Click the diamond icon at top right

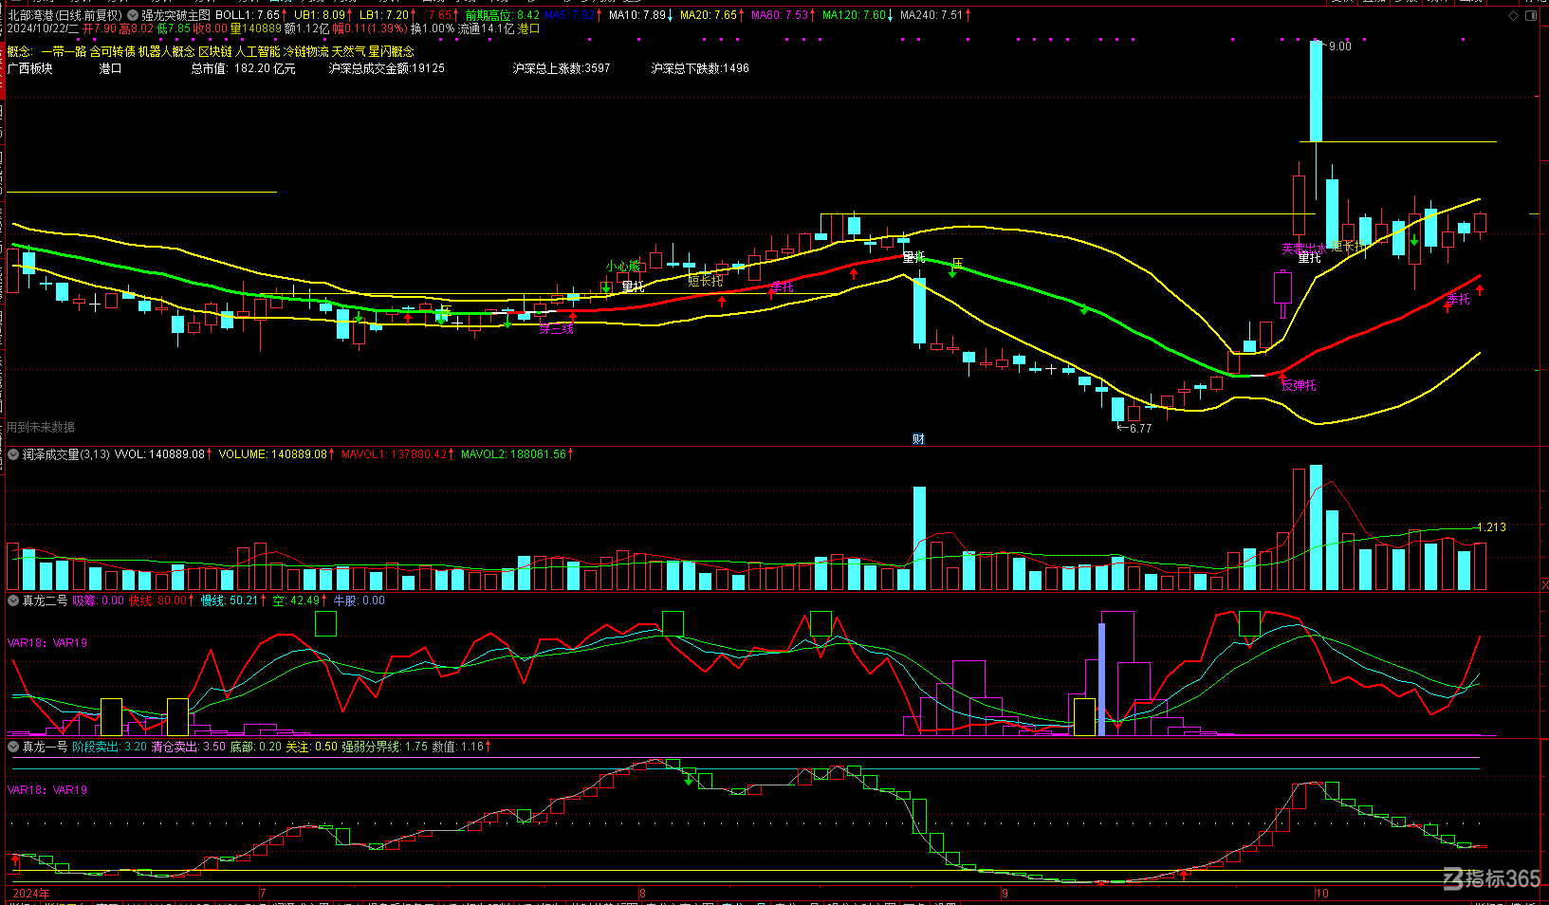pos(1514,15)
